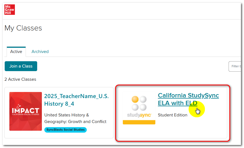The height and width of the screenshot is (148, 244).
Task: Click the studysync wordmark text in logo
Action: pyautogui.click(x=139, y=115)
